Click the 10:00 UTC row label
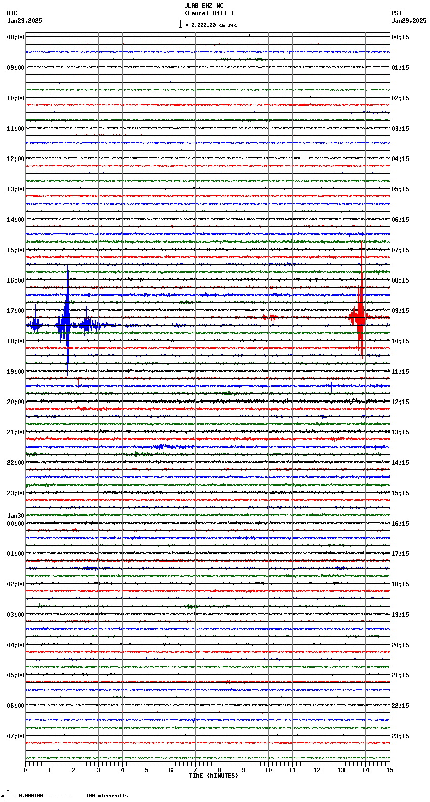 point(16,98)
